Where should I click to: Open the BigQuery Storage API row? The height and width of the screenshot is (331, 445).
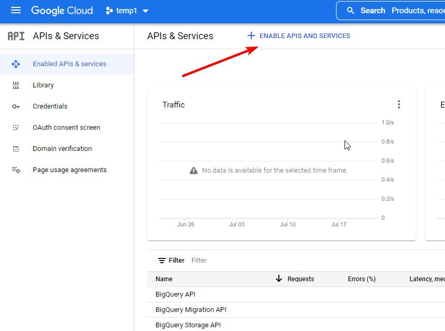coord(296,325)
